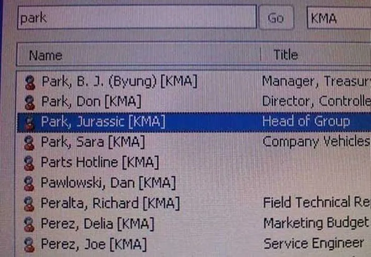
Task: Click the contact icon beside Pawlowski, Dan
Action: click(x=29, y=184)
